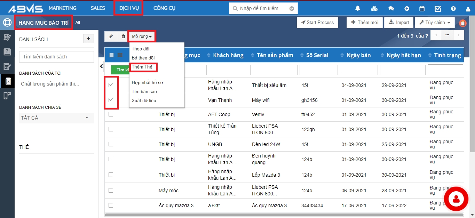Click the pencil edit icon
Viewport: 475px width, 218px height.
tap(111, 36)
